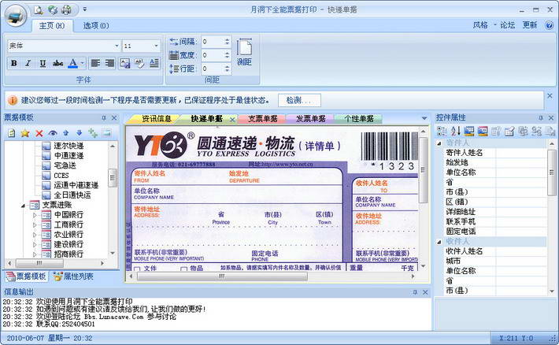Click the red X delete template icon

(39, 133)
